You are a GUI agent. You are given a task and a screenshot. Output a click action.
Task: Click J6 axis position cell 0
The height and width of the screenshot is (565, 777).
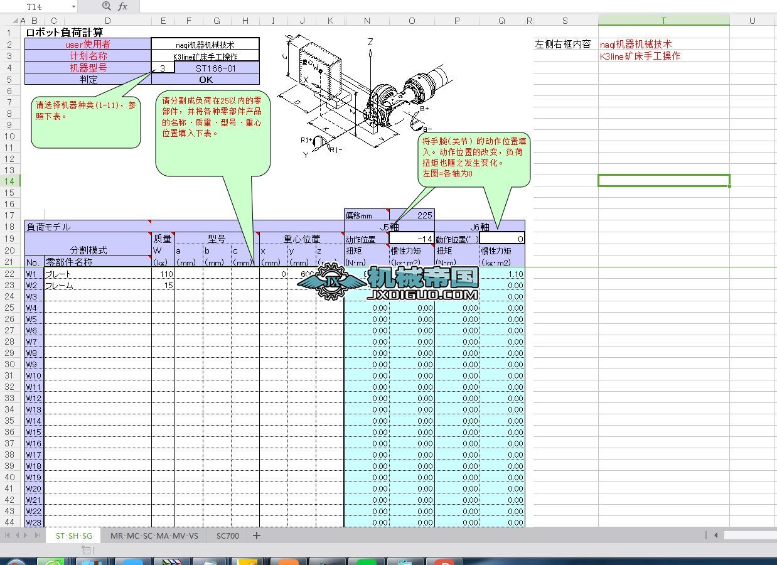(502, 239)
